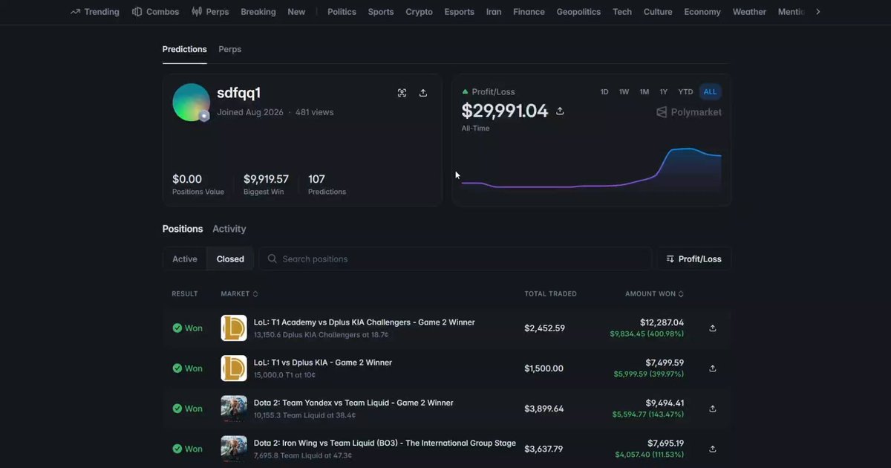The width and height of the screenshot is (891, 468).
Task: Open the Sports category
Action: click(381, 12)
